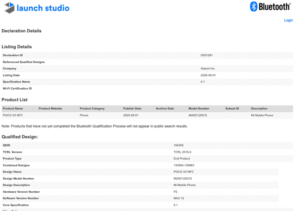Select POCO X3 NFC in Product List row

tap(13, 115)
